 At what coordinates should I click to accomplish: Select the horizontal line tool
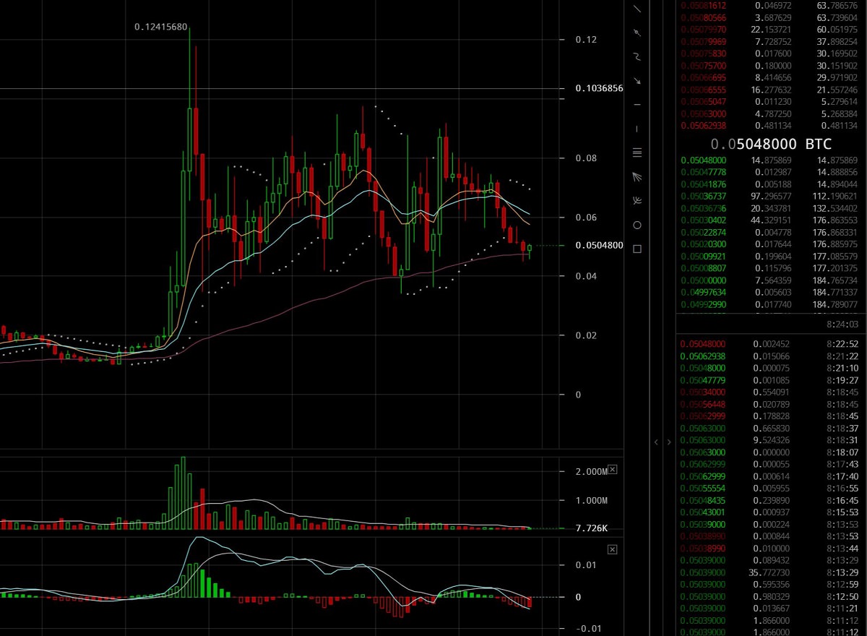tap(637, 105)
